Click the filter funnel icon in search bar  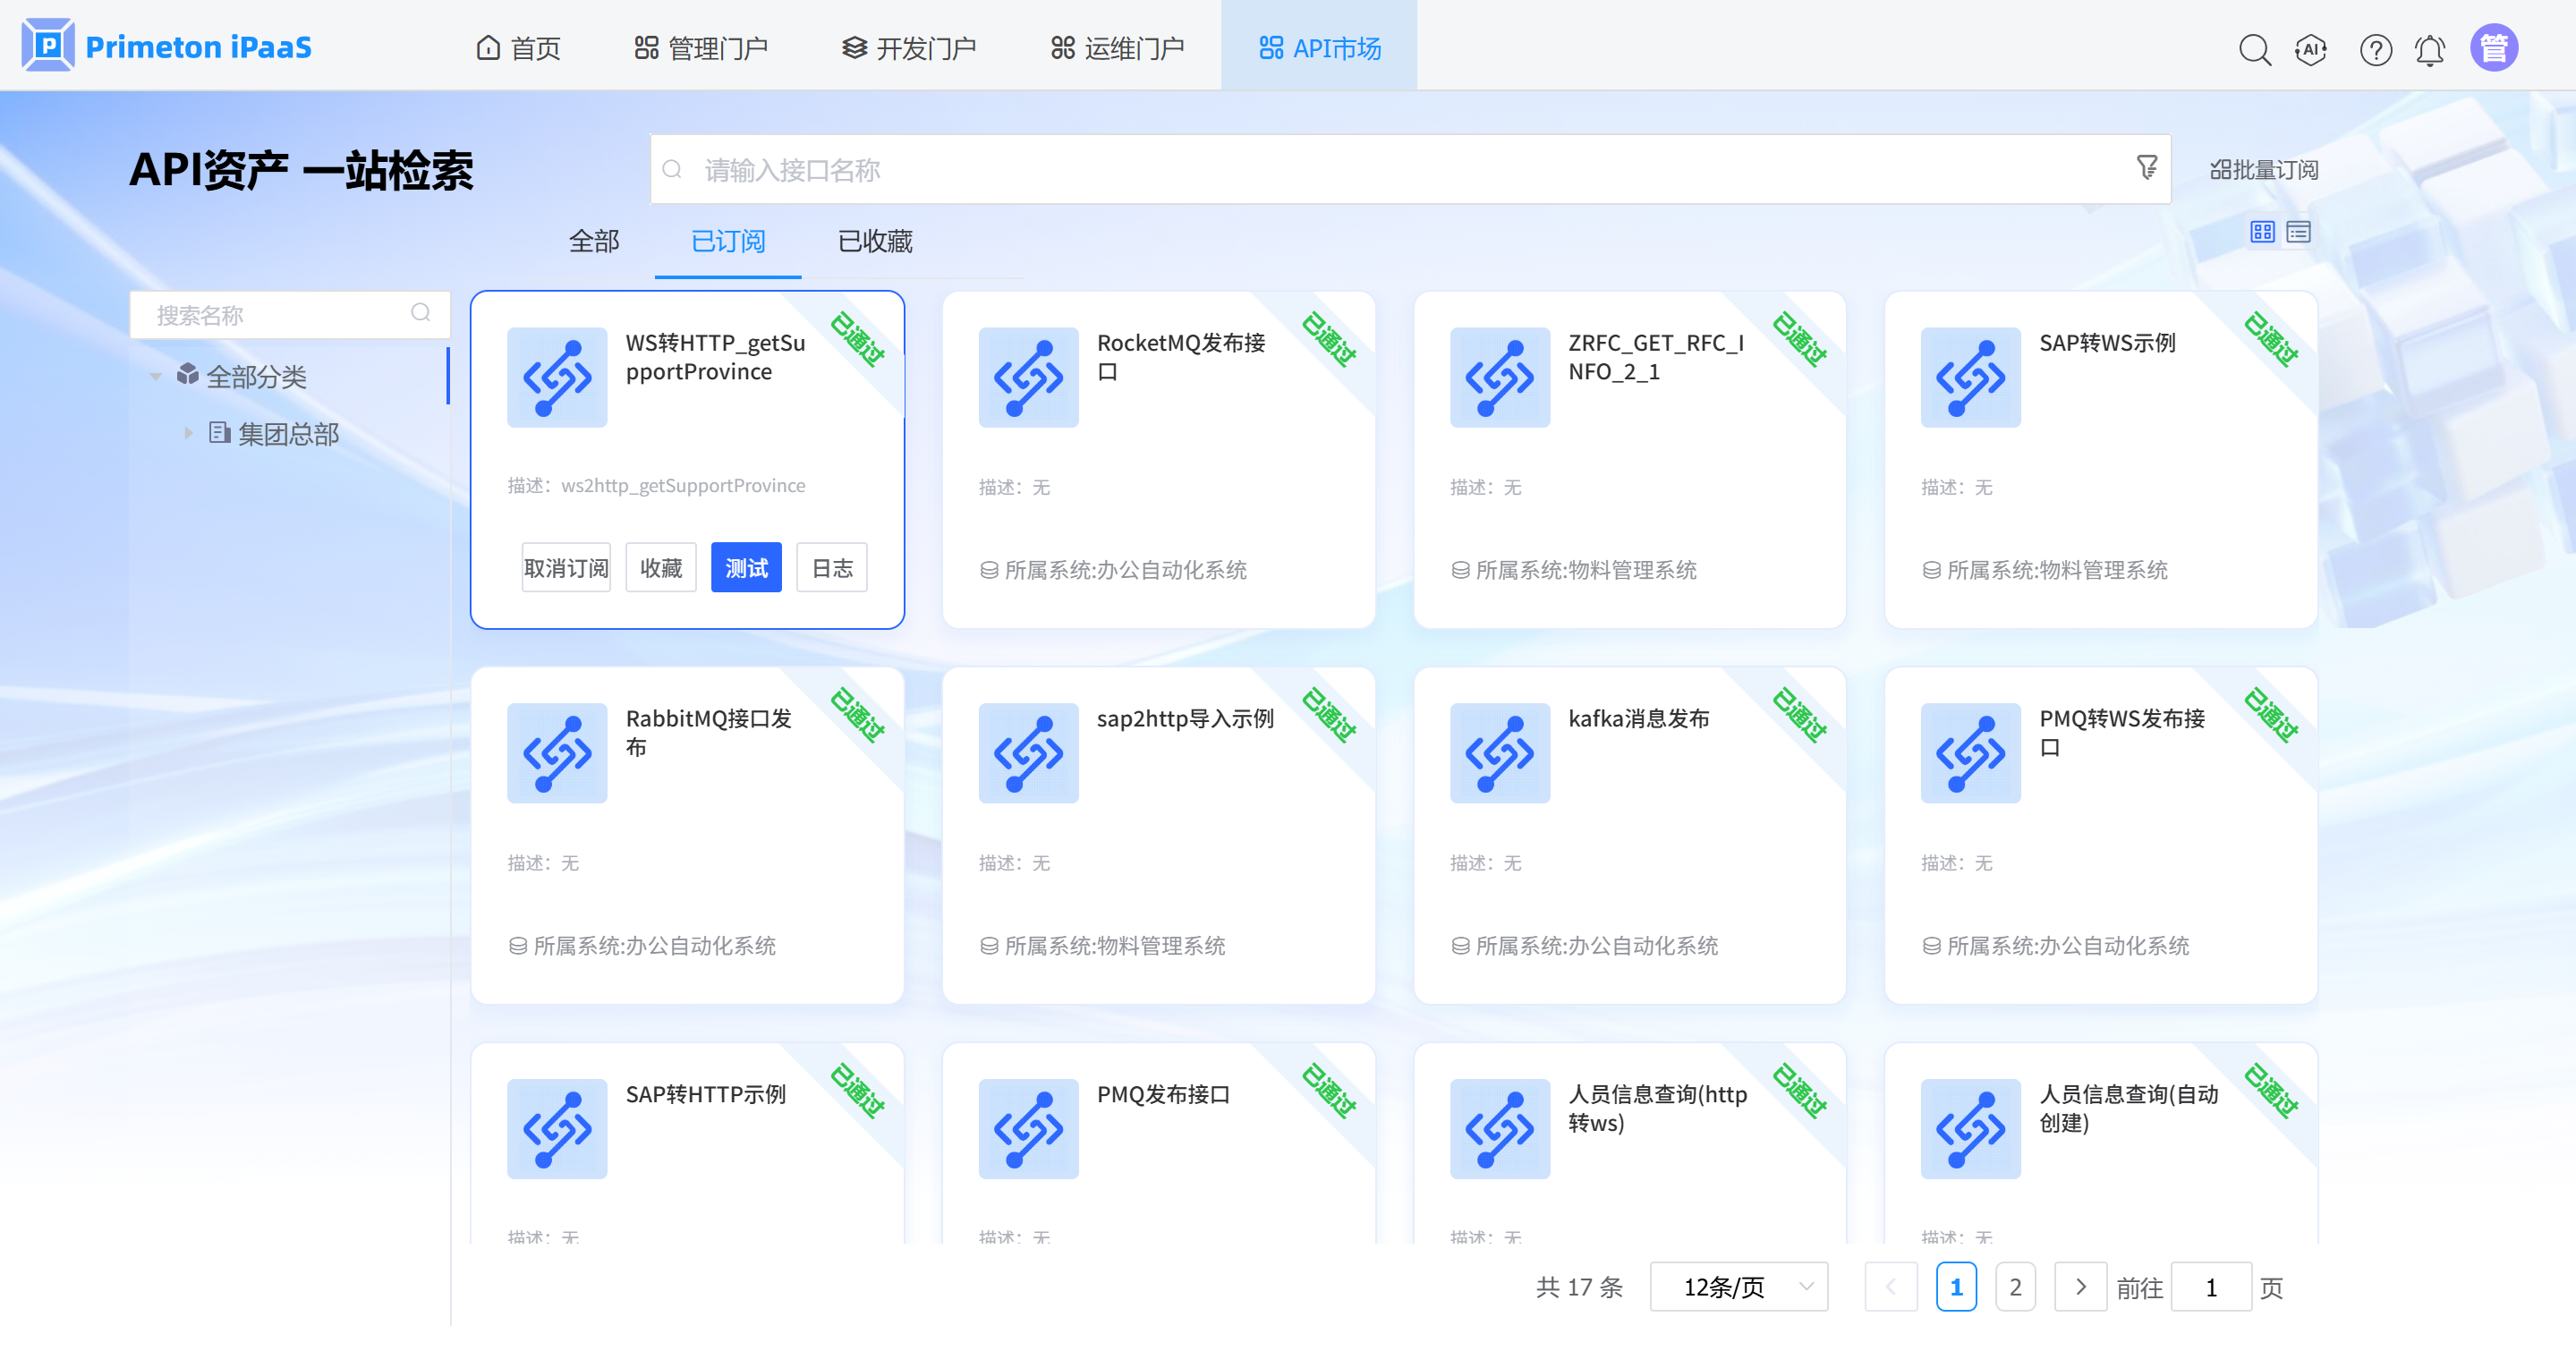pos(2146,167)
